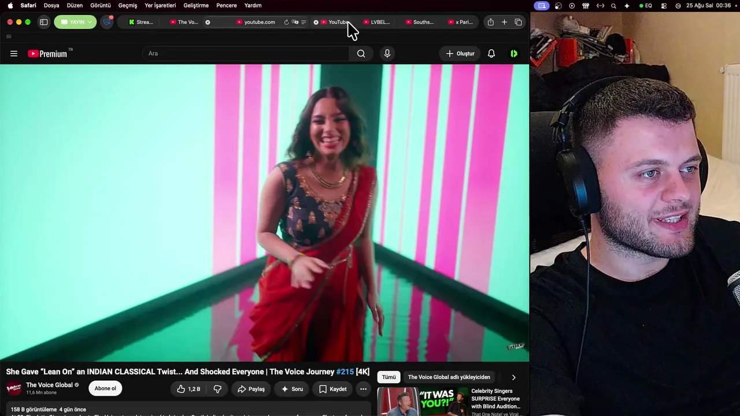Switch to the Strea... tab
The width and height of the screenshot is (740, 416).
(x=141, y=22)
